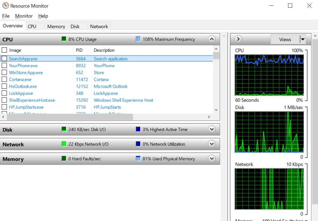318x221 pixels.
Task: Click the blue Used Physical Memory indicator
Action: click(x=138, y=159)
